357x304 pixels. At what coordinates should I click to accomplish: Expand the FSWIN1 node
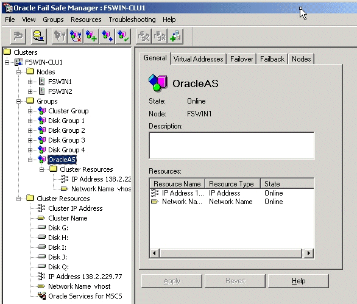[30, 82]
